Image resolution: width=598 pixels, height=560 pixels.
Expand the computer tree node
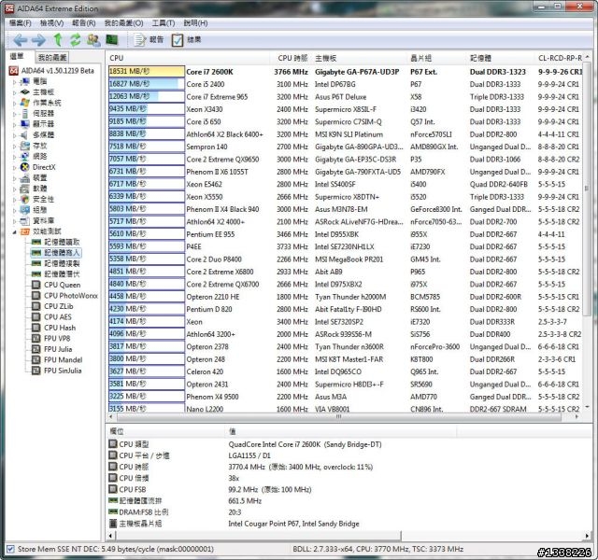(15, 81)
